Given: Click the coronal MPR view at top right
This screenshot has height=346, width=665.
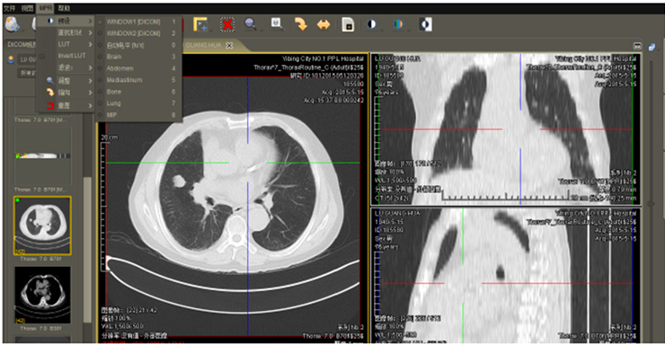Looking at the screenshot, I should click(506, 129).
